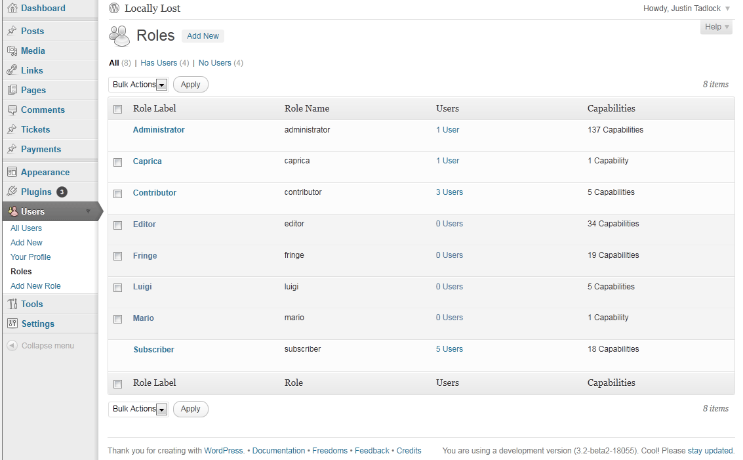Click the Links chain icon
The height and width of the screenshot is (460, 743).
click(x=12, y=71)
